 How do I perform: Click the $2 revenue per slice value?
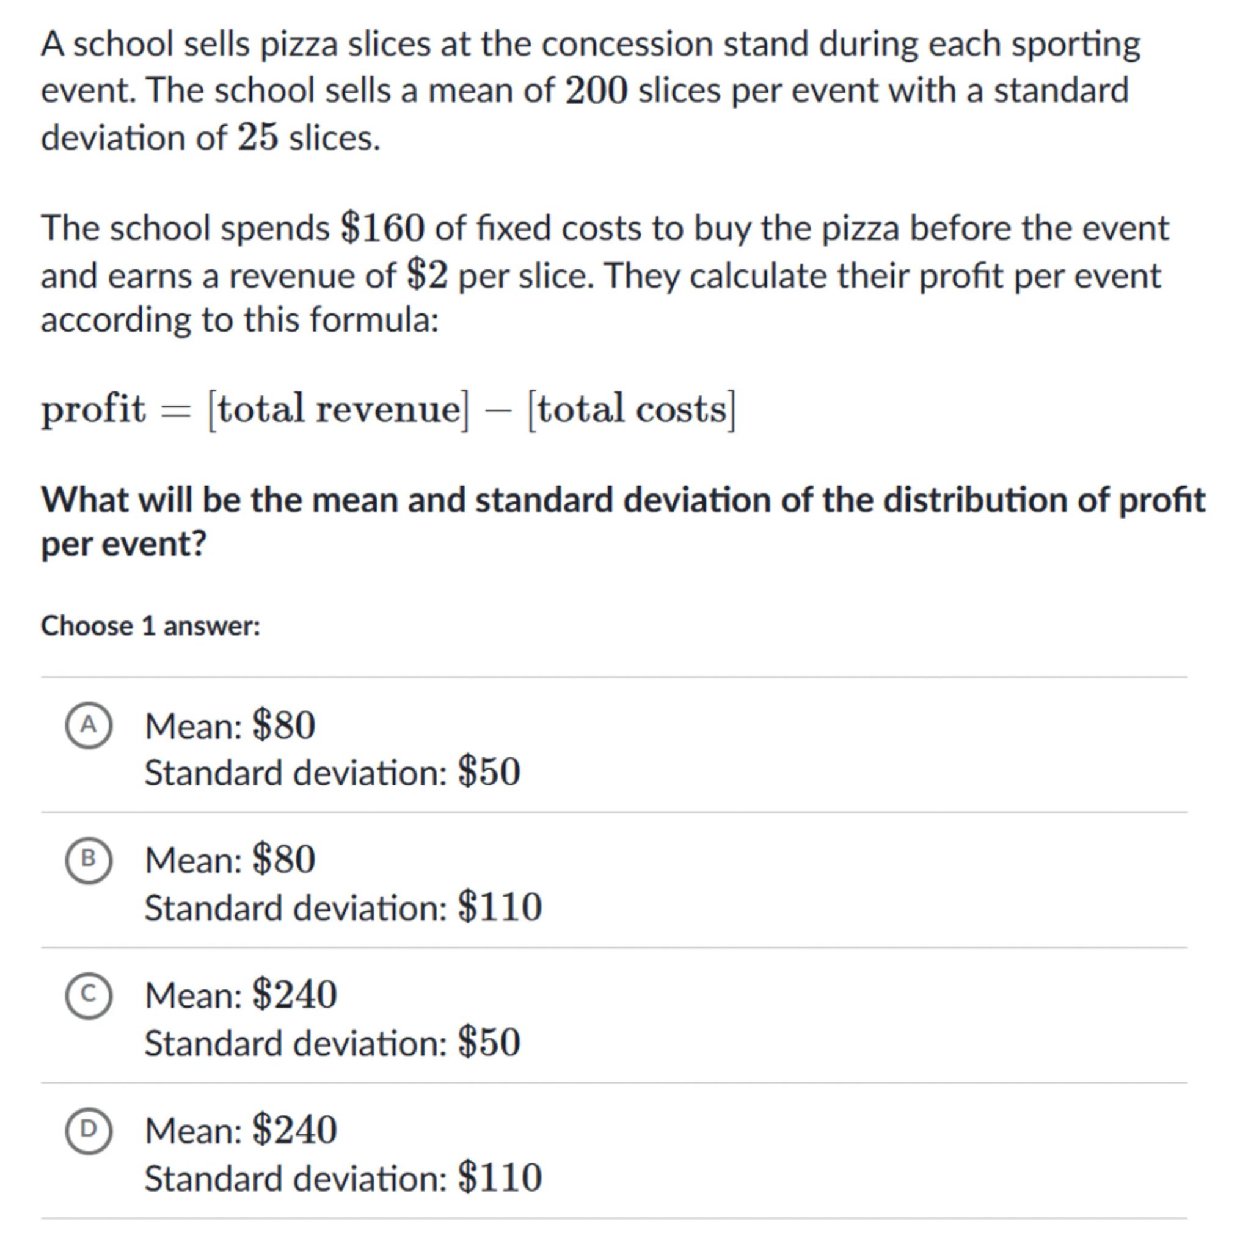pyautogui.click(x=428, y=276)
